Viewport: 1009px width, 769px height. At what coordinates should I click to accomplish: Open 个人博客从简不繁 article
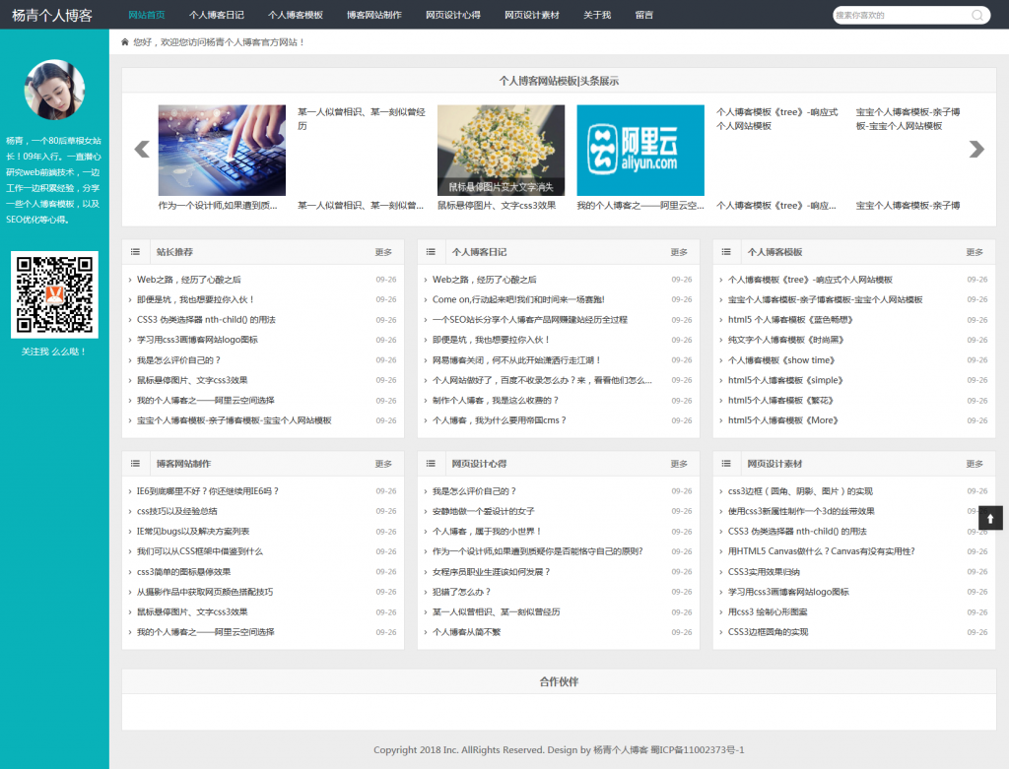pyautogui.click(x=466, y=632)
